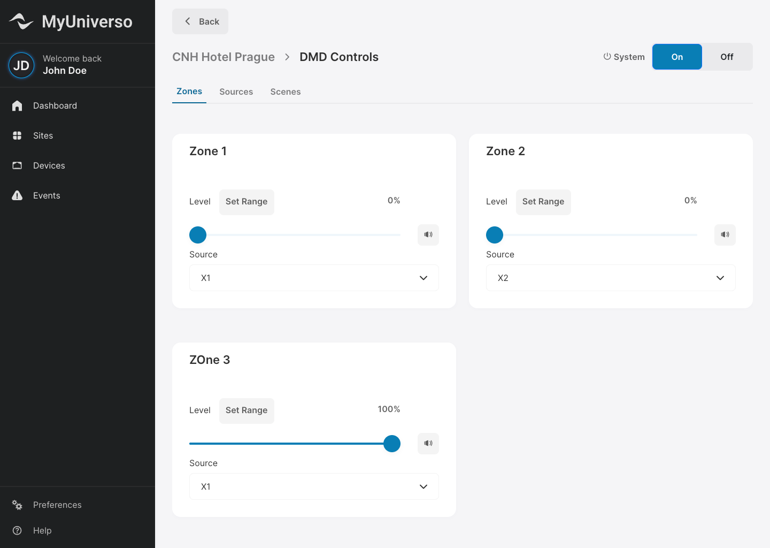Turn the system On
Viewport: 770px width, 548px height.
[677, 57]
